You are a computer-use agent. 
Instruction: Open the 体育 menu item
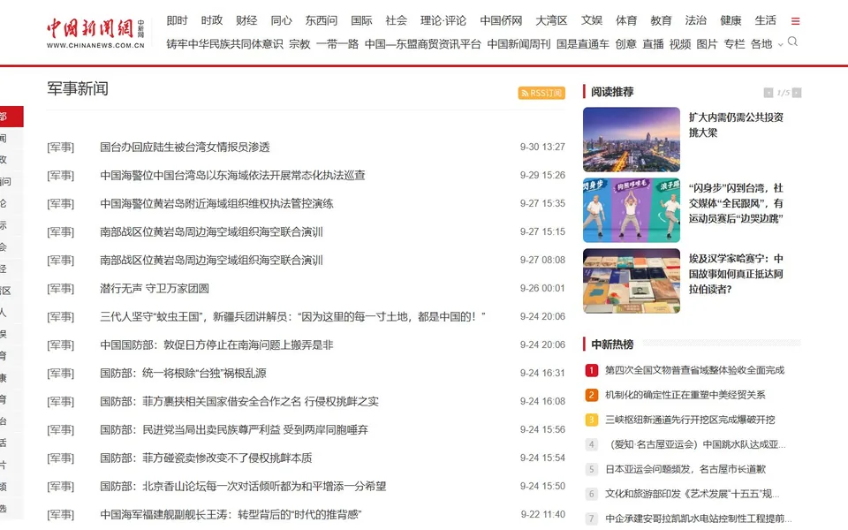pyautogui.click(x=626, y=20)
